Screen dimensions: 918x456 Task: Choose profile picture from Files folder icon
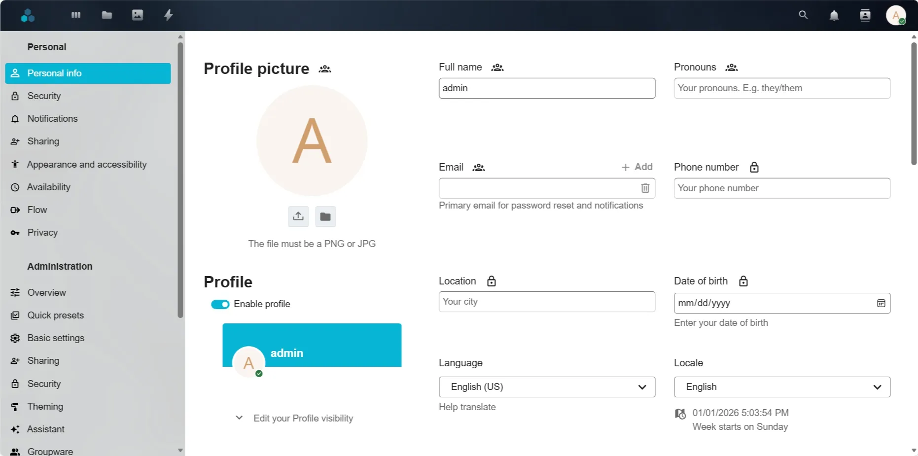pyautogui.click(x=325, y=216)
